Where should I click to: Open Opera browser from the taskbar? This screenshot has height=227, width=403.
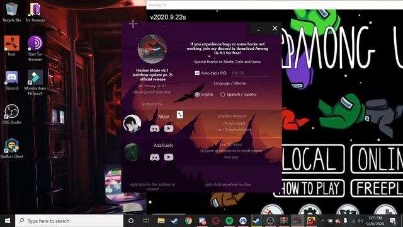pyautogui.click(x=215, y=221)
